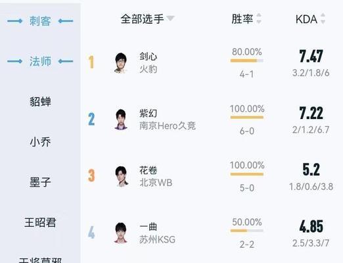Image resolution: width=343 pixels, height=263 pixels.
Task: Open 剑心 player avatar
Action: tap(121, 63)
